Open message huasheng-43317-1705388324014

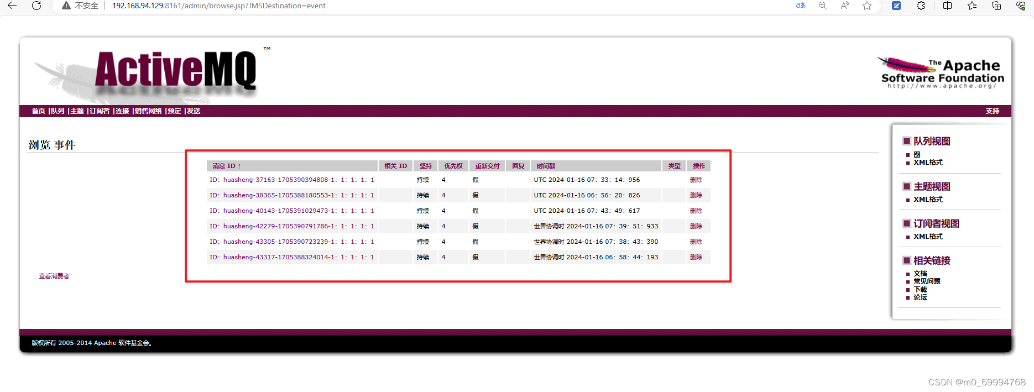point(292,257)
